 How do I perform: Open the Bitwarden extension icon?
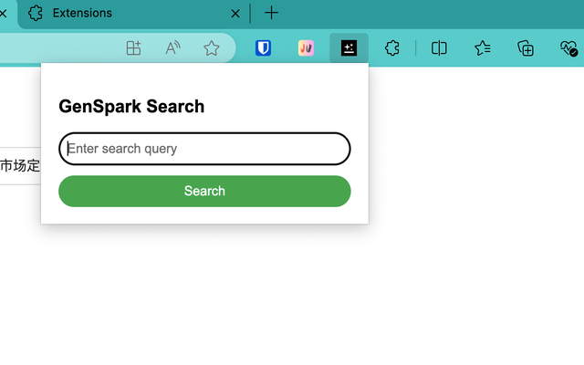263,48
